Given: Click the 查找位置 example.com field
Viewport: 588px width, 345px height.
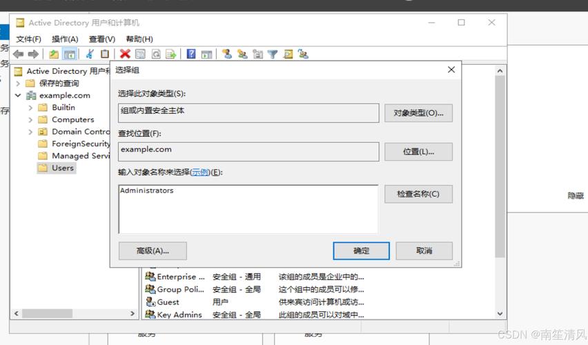Looking at the screenshot, I should coord(248,152).
